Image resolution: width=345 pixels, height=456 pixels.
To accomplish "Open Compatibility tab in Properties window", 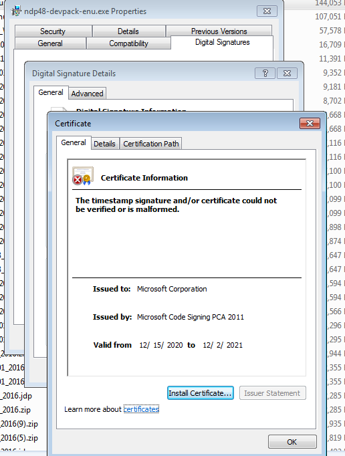I will (128, 43).
